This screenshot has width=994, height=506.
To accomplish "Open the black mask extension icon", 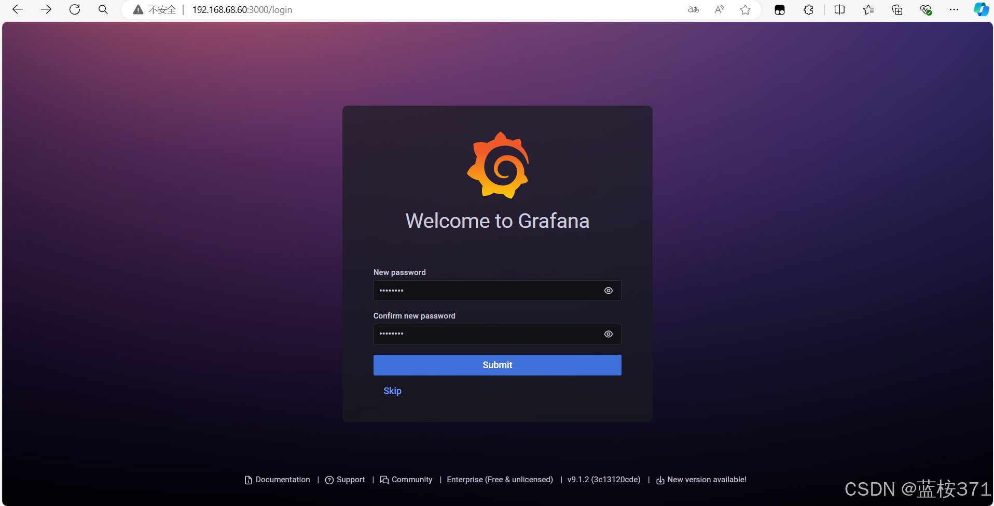I will 780,10.
